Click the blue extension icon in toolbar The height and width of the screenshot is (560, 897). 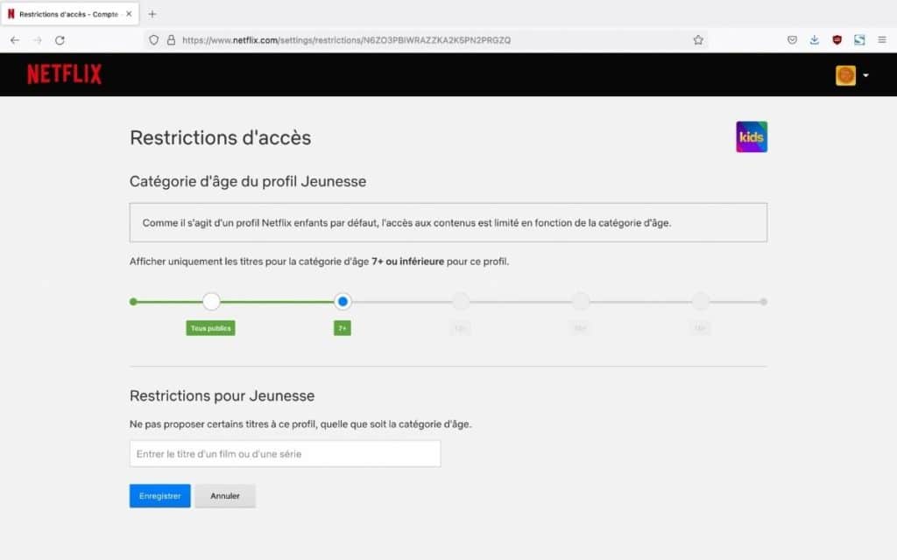859,40
